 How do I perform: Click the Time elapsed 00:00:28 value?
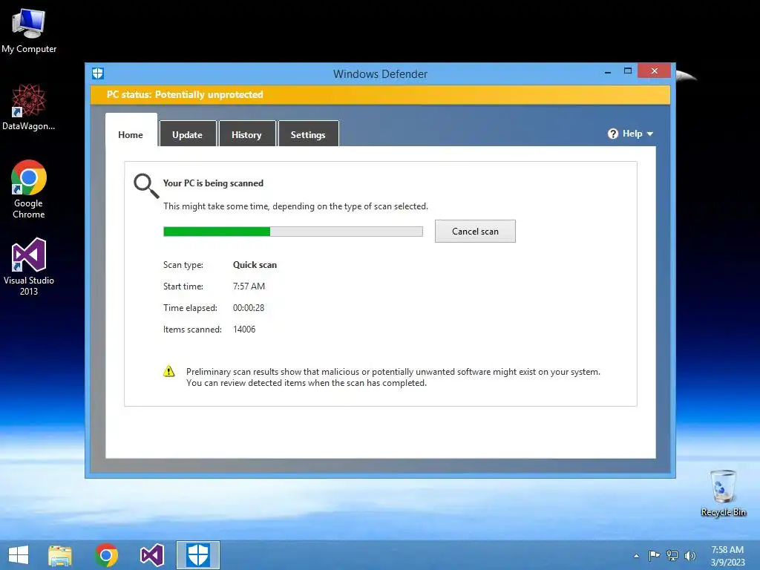pyautogui.click(x=249, y=308)
